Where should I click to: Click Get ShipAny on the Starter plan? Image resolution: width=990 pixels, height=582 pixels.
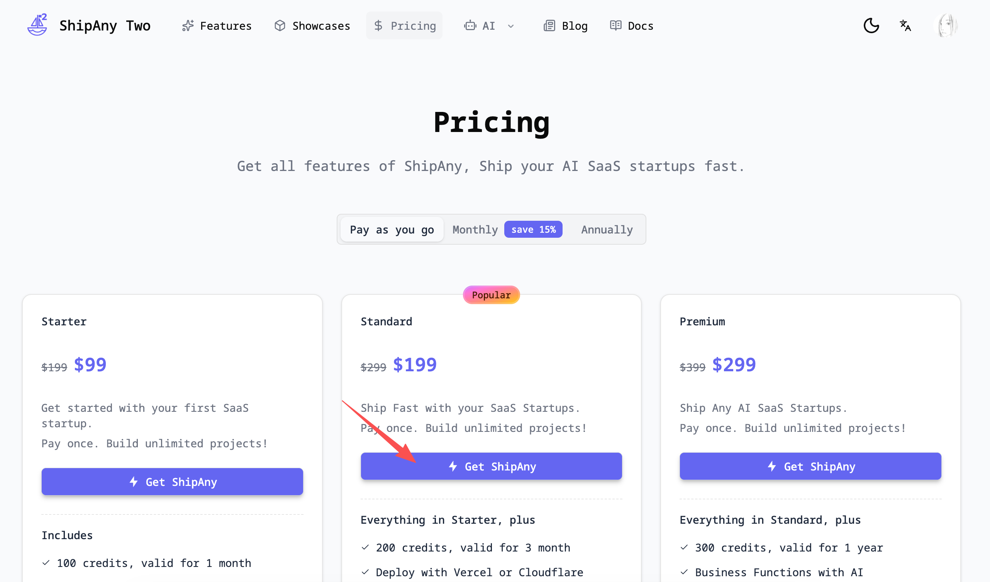pos(172,482)
